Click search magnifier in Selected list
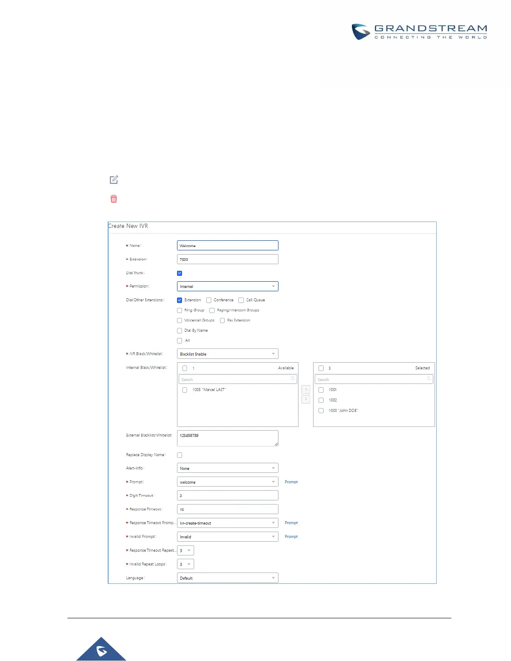Image resolution: width=511 pixels, height=661 pixels. [429, 379]
